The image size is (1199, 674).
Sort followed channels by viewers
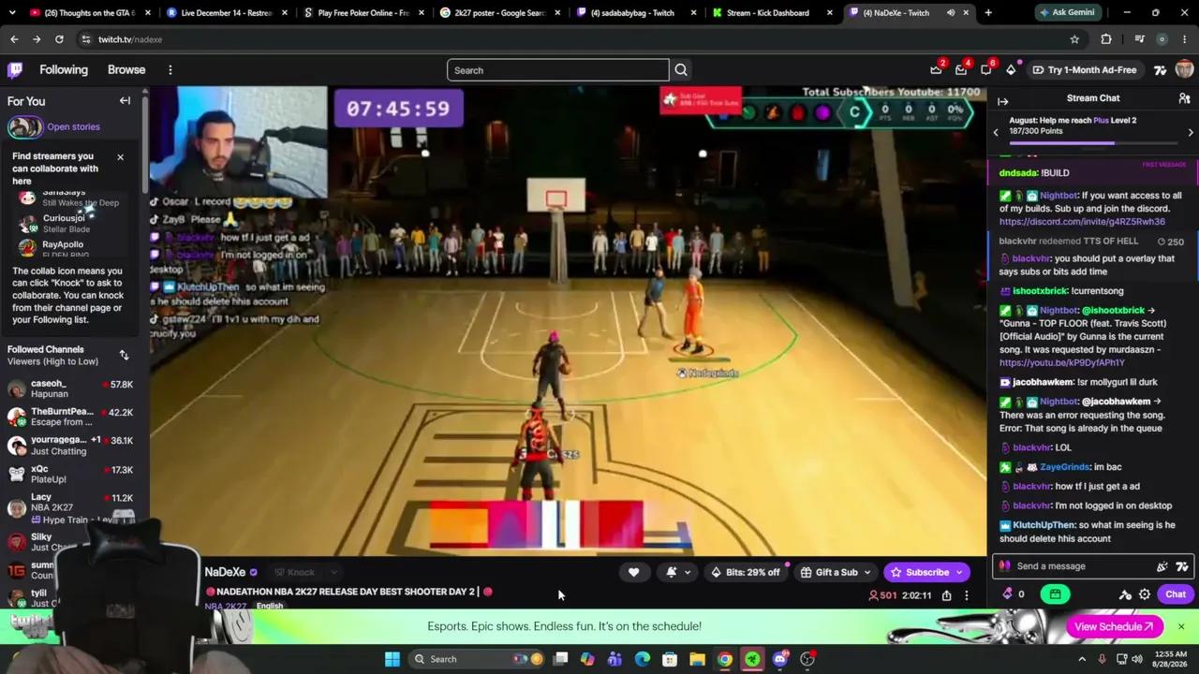(x=124, y=355)
